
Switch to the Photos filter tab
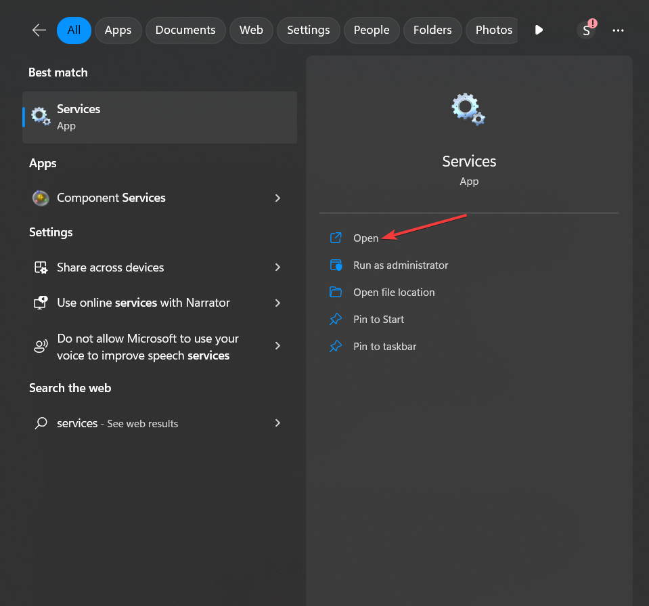[x=493, y=30]
